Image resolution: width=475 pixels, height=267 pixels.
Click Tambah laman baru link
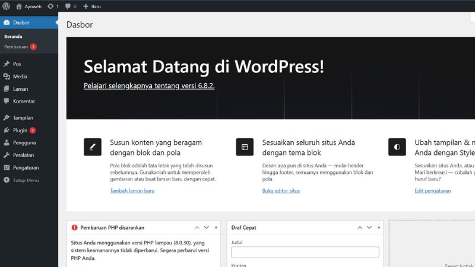click(132, 190)
